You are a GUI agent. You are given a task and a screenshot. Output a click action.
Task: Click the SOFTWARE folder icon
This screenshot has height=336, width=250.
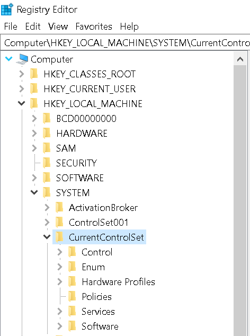click(47, 178)
